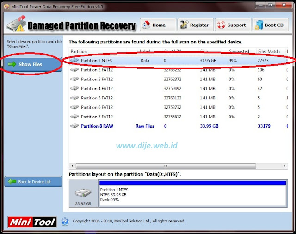The image size is (296, 234).
Task: Select the Partition 6 FAT12 row text
Action: [97, 107]
